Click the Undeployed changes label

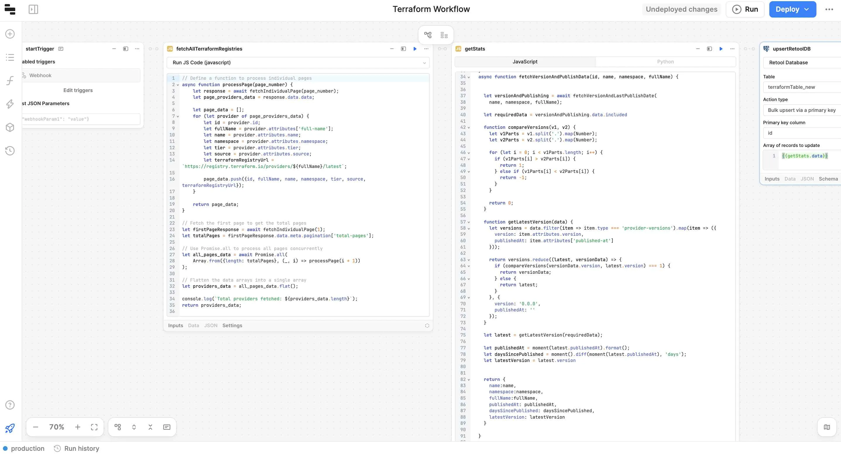[x=681, y=9]
